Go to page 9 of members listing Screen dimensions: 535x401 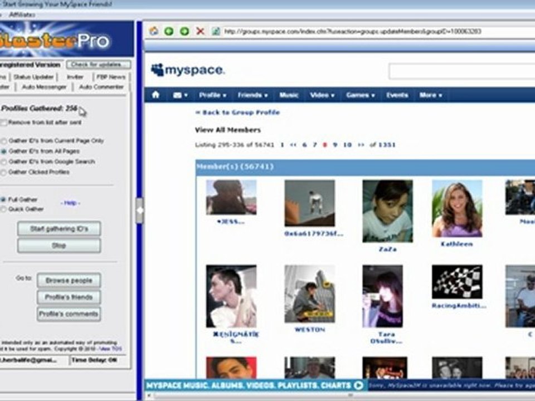coord(335,145)
